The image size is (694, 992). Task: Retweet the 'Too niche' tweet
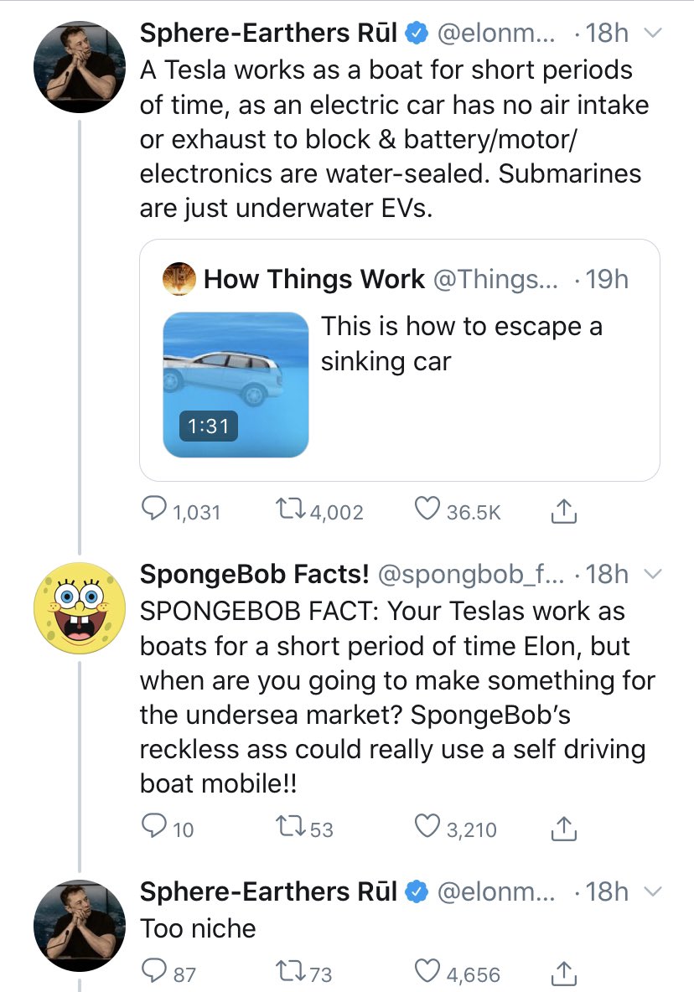click(293, 973)
